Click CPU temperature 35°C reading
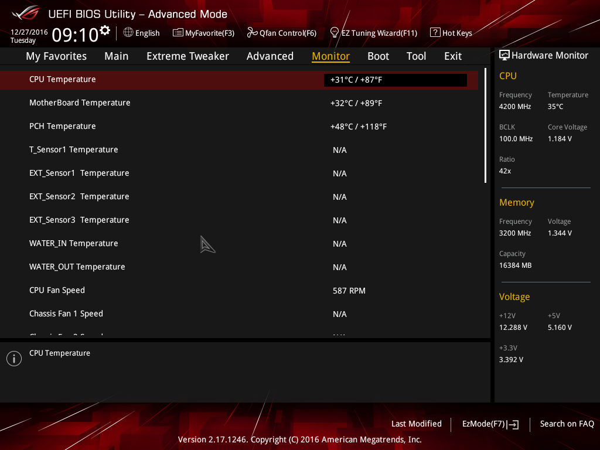Screen dimensions: 600x450 coord(555,107)
